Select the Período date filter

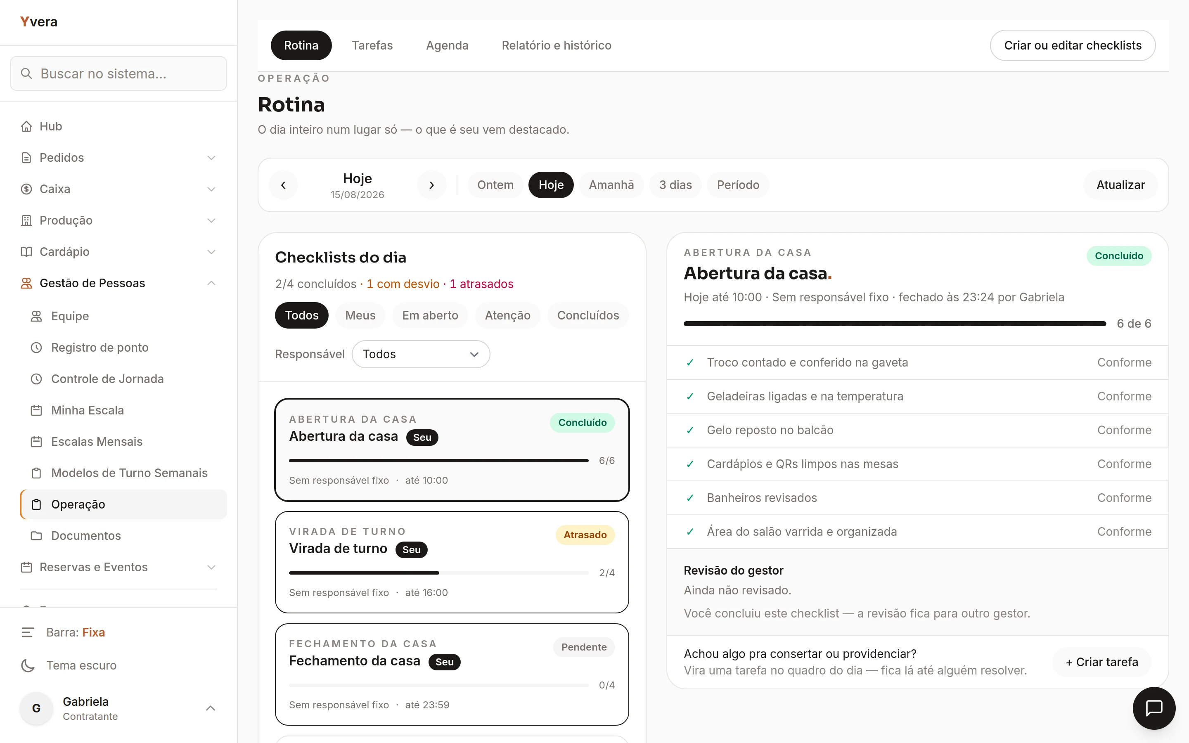[738, 185]
